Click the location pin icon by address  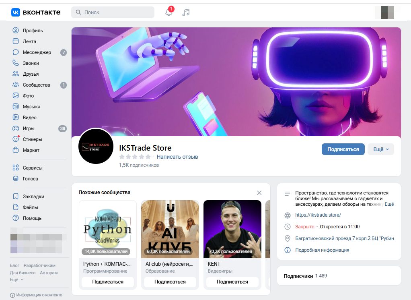coord(288,238)
